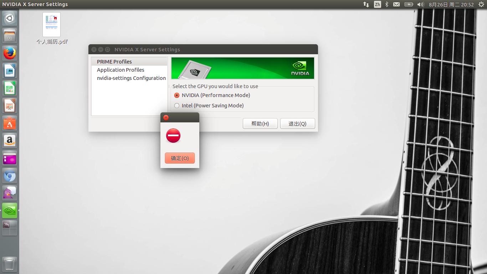The height and width of the screenshot is (274, 487).
Task: Click the NVIDIA Settings launcher icon
Action: [10, 210]
